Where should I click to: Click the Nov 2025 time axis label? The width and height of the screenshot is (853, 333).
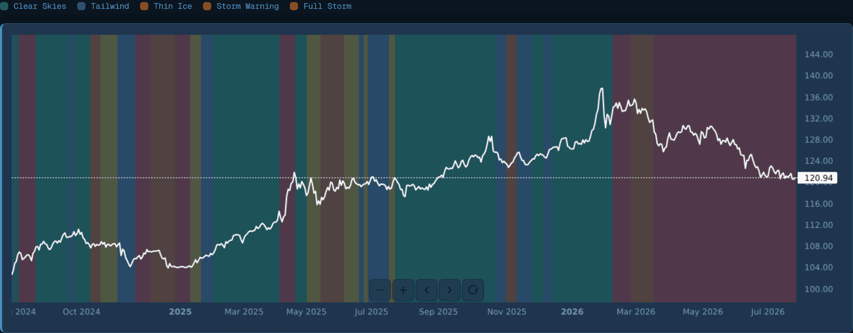507,312
